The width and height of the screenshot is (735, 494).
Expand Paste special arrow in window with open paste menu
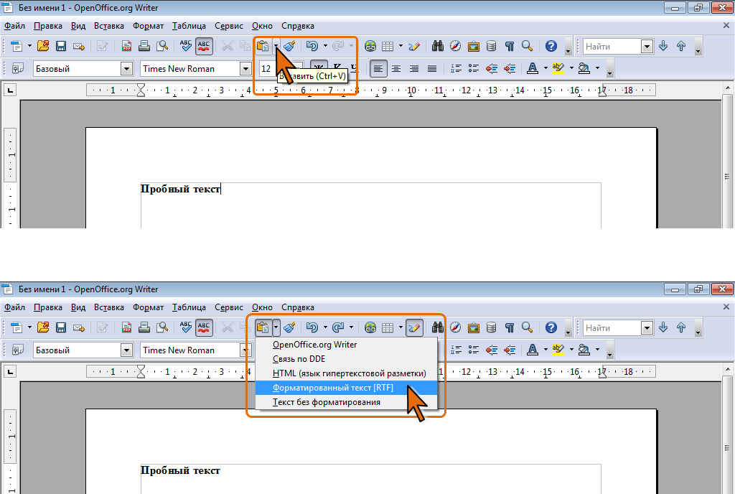click(x=276, y=327)
